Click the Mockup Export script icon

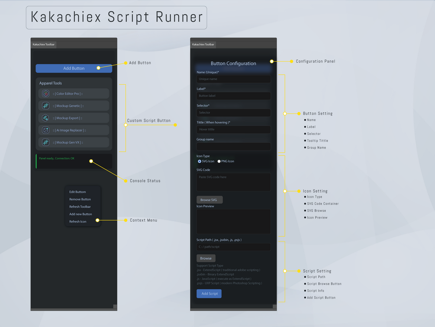pos(45,118)
